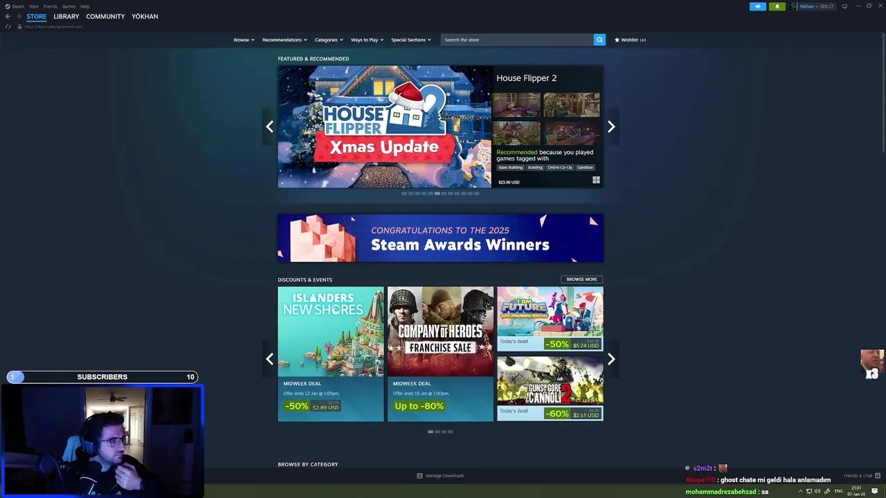Click the ENG language indicator
Viewport: 886px width, 498px height.
click(839, 491)
